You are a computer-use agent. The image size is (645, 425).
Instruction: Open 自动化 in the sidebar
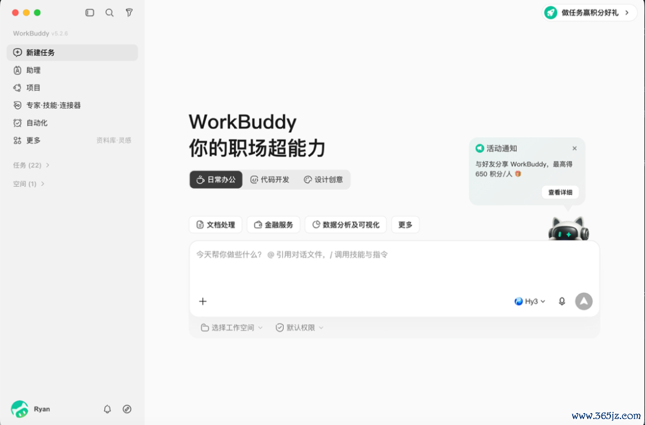point(72,123)
